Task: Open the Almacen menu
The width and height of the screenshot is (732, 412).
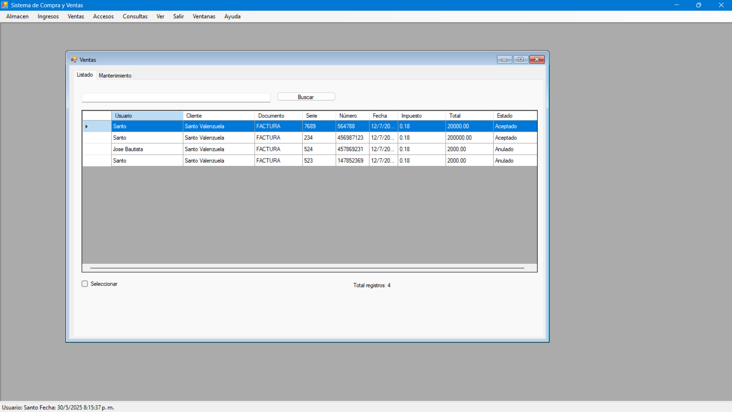Action: click(17, 16)
